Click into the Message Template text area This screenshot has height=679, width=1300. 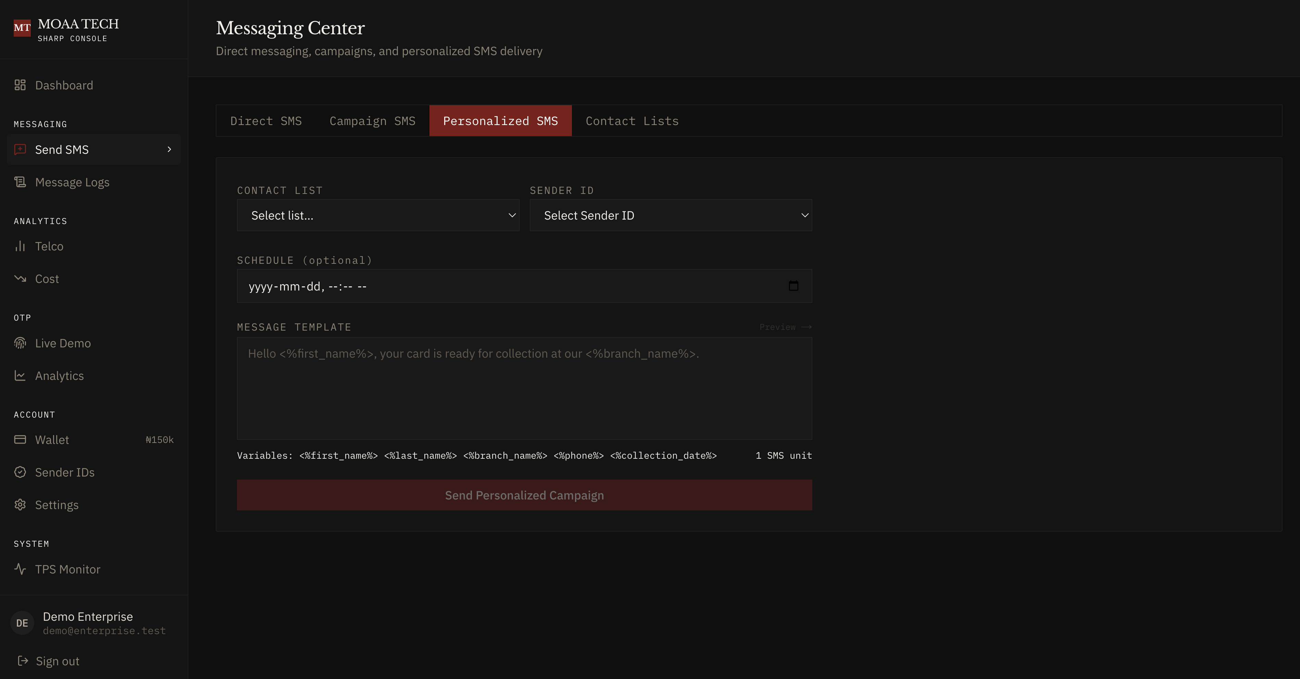pyautogui.click(x=524, y=389)
